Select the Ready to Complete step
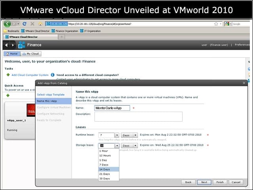The image size is (253, 190). [49, 120]
